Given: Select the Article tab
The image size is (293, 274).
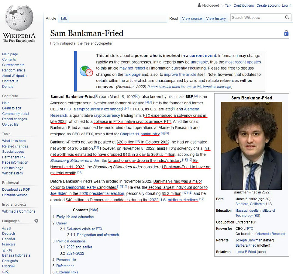Looking at the screenshot, I should click(x=51, y=18).
